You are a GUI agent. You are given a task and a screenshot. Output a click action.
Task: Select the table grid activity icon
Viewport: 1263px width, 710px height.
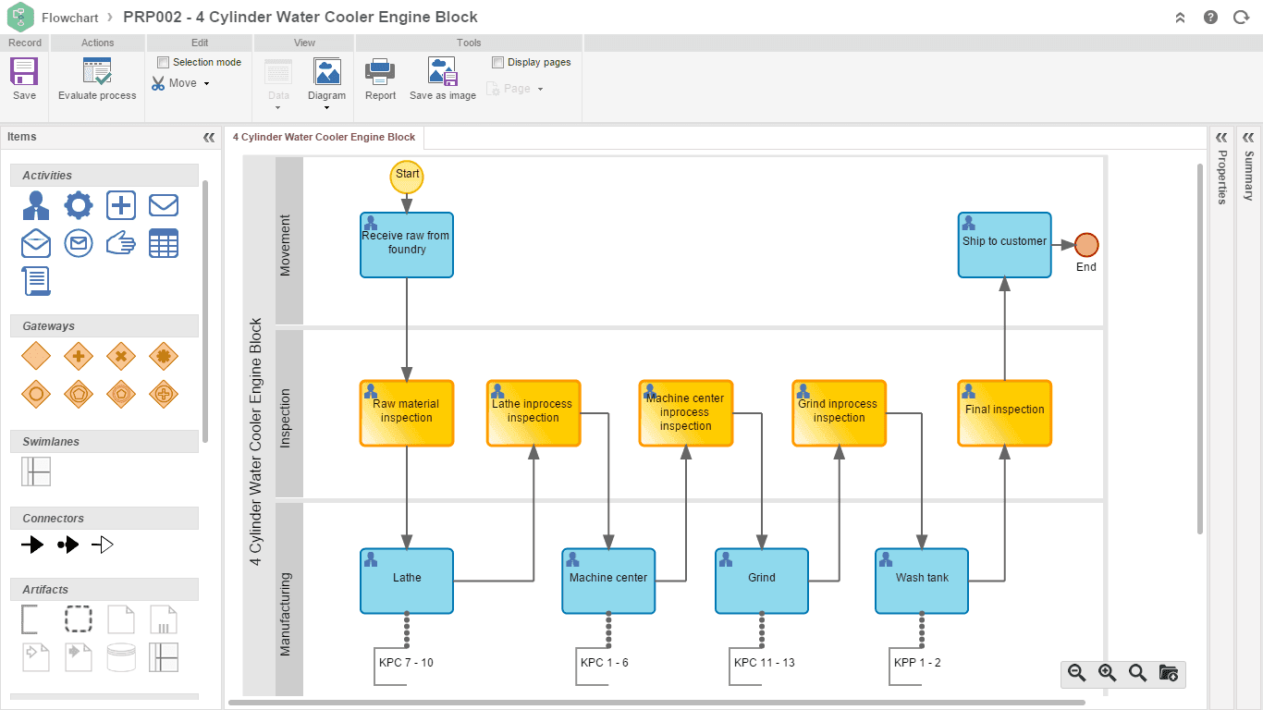[164, 243]
